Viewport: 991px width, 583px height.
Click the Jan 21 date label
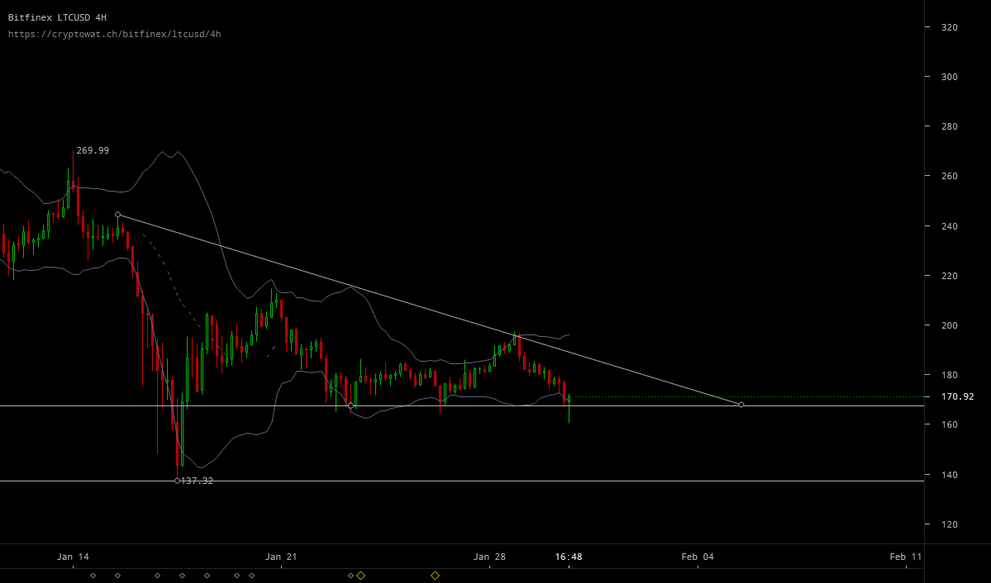pos(281,557)
